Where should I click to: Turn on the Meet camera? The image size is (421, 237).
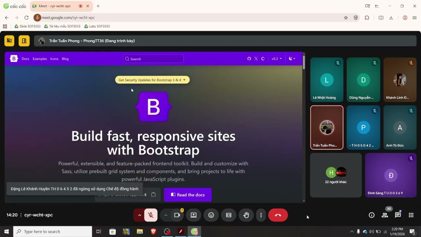click(177, 215)
